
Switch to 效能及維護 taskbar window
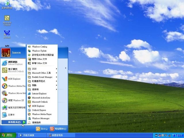(x=32, y=135)
